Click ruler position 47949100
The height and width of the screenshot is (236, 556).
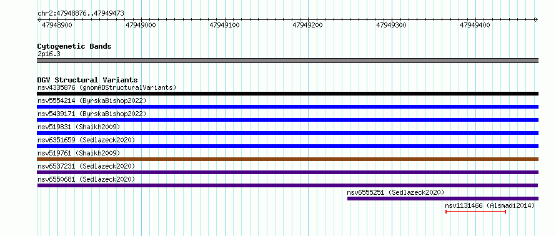point(224,25)
